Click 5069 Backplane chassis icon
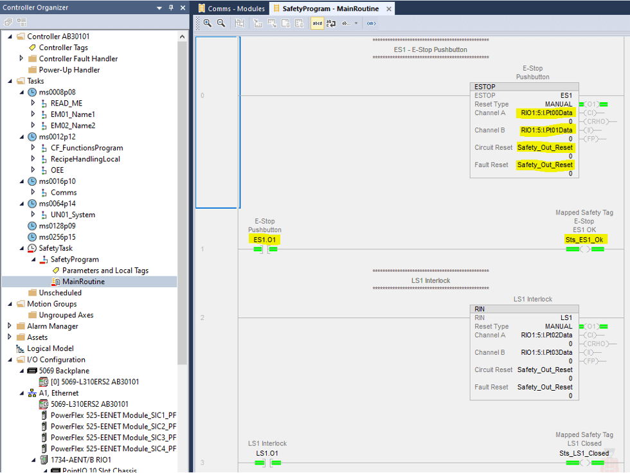The width and height of the screenshot is (630, 473). pyautogui.click(x=32, y=371)
